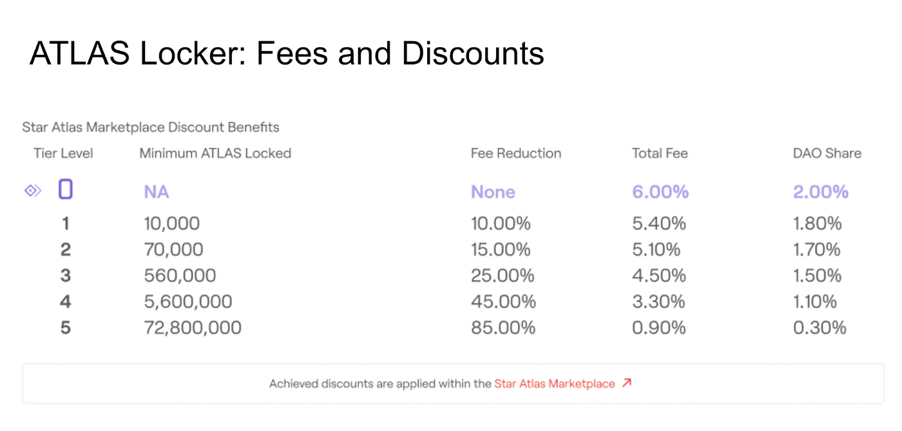Select the purple 6.00% total fee
Screen dimensions: 902x431
coord(660,192)
